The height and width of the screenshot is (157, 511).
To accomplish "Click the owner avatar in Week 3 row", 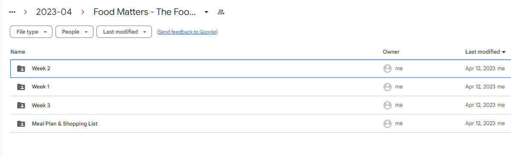I will click(x=387, y=106).
